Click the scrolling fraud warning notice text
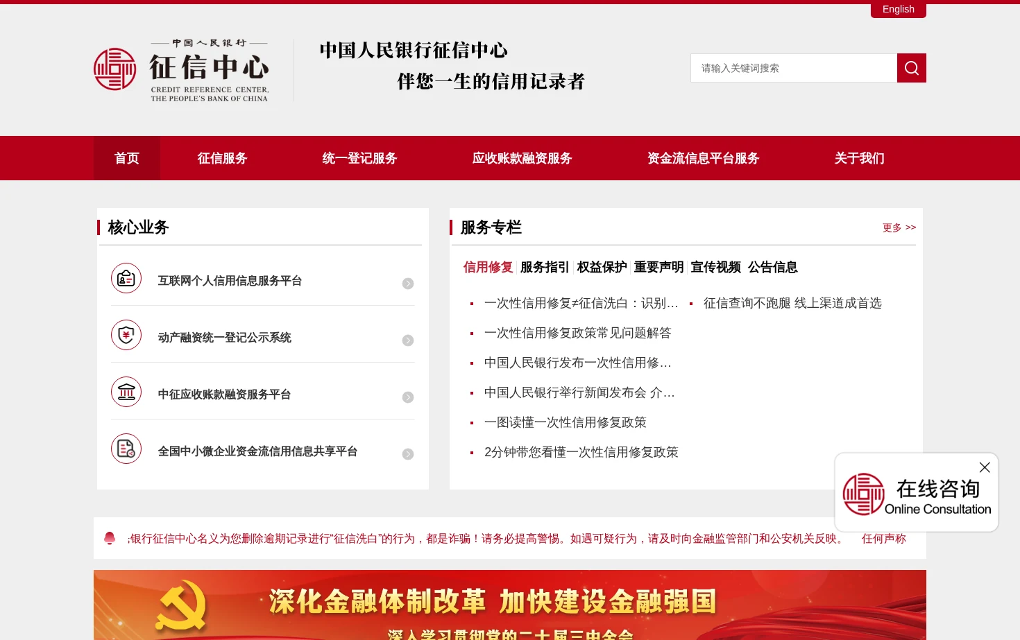 pyautogui.click(x=486, y=539)
